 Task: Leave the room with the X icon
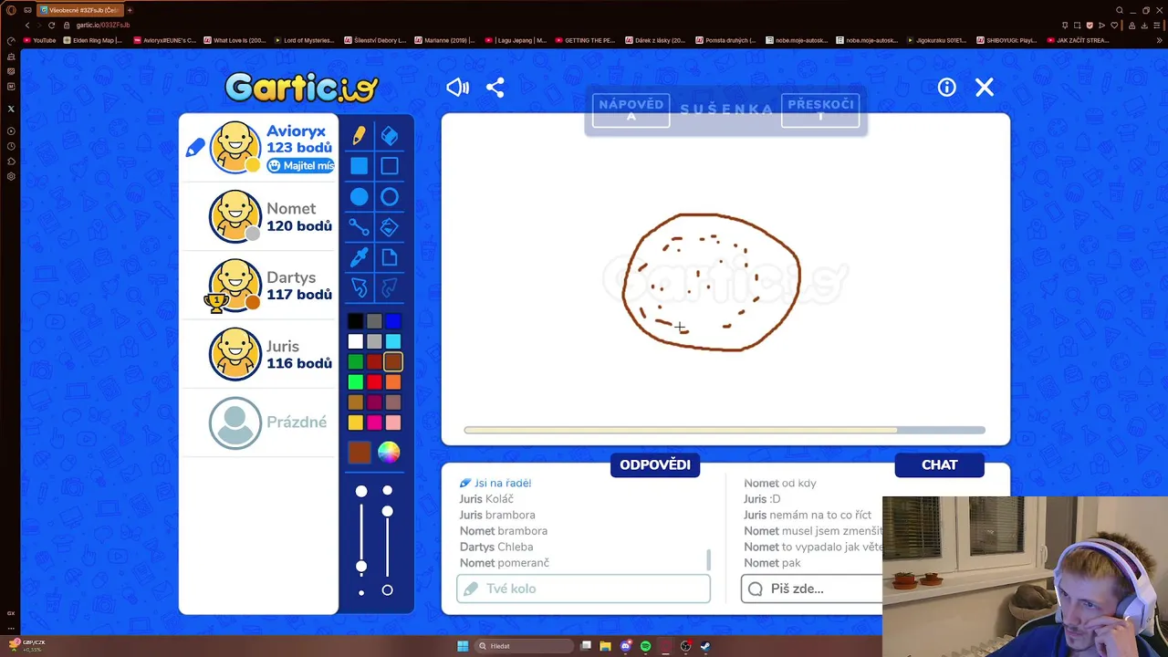[x=985, y=87]
